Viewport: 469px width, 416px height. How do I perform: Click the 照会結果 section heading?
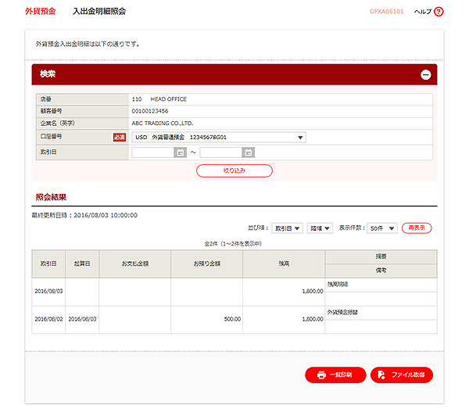[x=51, y=197]
